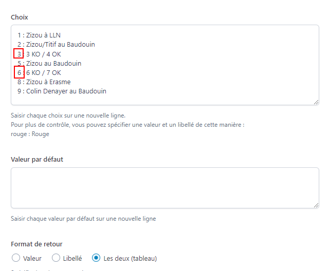Viewport: 330px width, 271px height.
Task: Click the red-boxed number 6
Action: click(19, 72)
